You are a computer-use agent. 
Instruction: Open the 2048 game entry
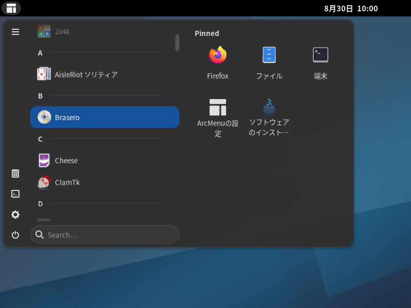[105, 31]
